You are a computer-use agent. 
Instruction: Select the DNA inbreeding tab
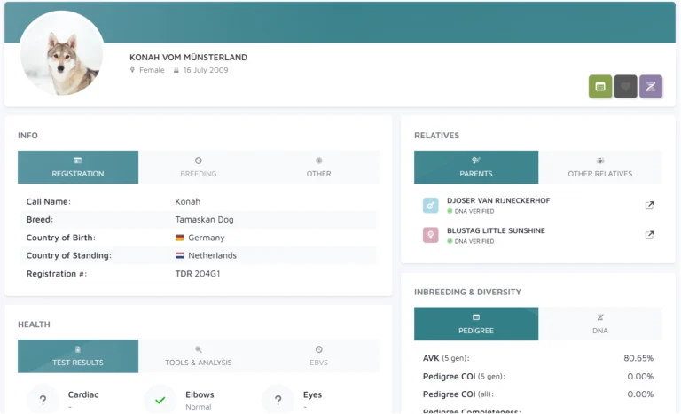click(600, 324)
